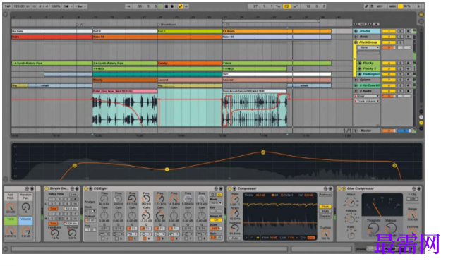Save Compressor preset disk icon
The image size is (453, 266).
pyautogui.click(x=330, y=188)
